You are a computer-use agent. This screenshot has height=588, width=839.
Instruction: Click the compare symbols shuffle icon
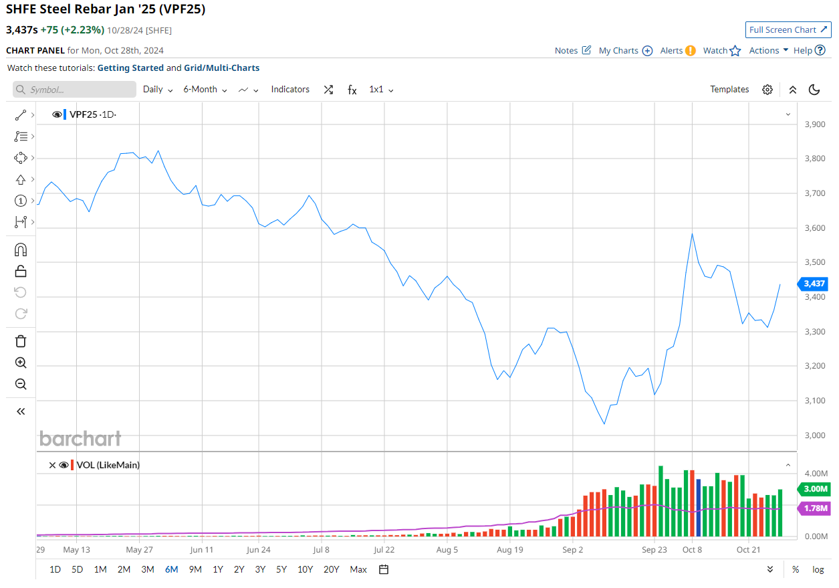[328, 90]
